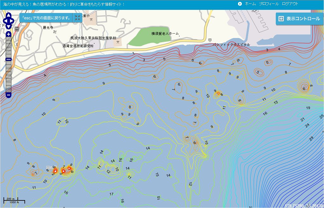Click the depth contour label 19

click(308, 108)
